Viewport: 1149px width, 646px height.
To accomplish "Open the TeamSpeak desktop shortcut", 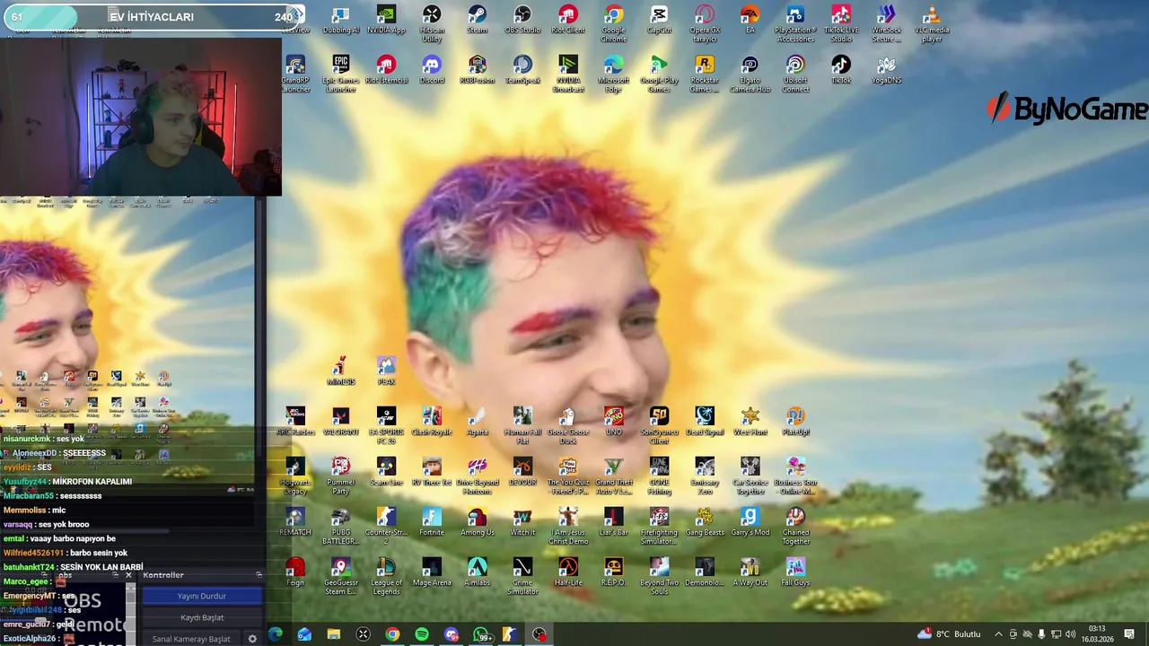I will [522, 70].
